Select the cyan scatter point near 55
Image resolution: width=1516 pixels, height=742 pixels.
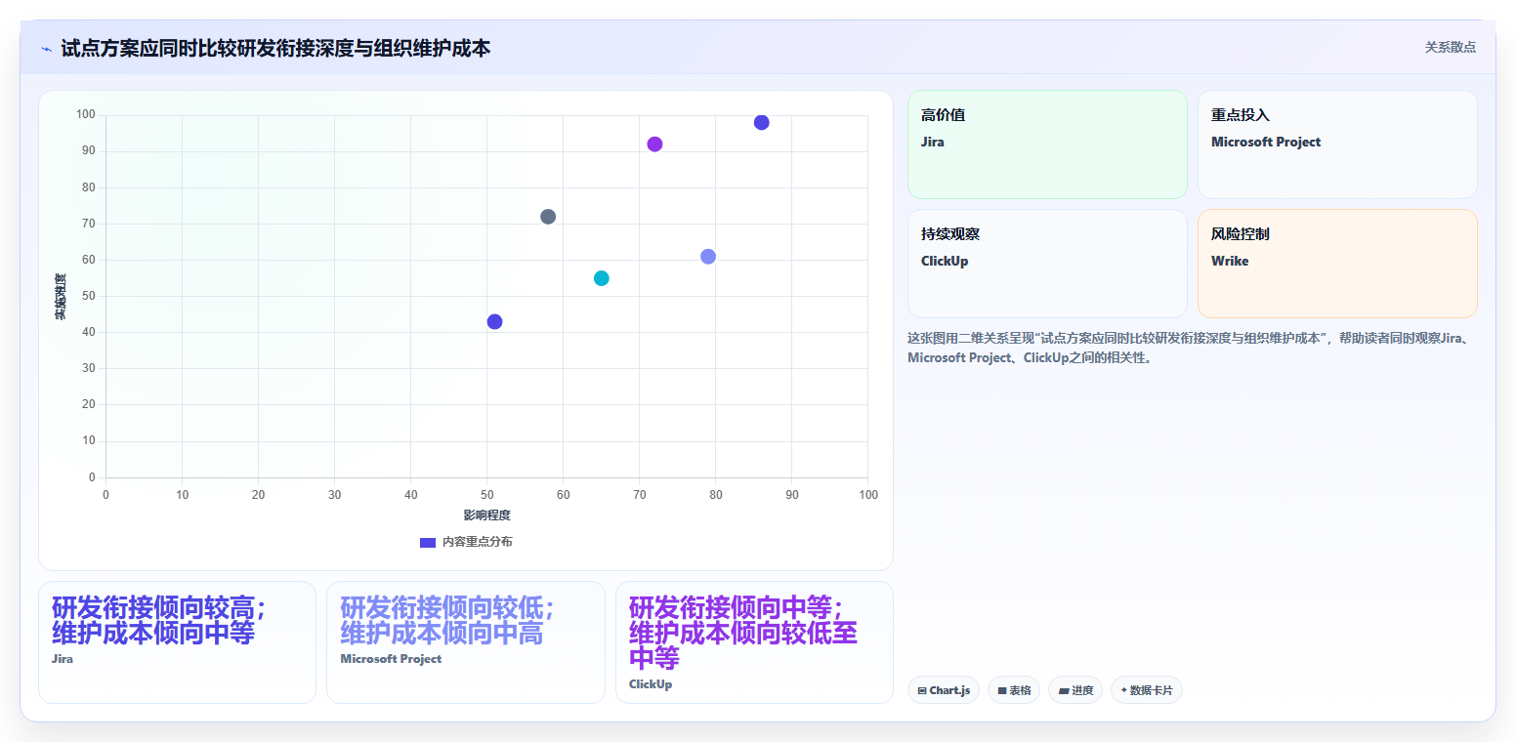[x=602, y=278]
